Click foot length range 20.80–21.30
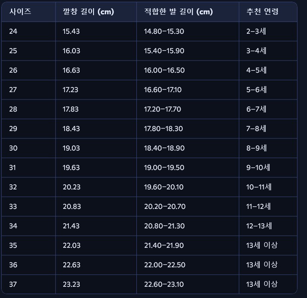 click(x=164, y=226)
